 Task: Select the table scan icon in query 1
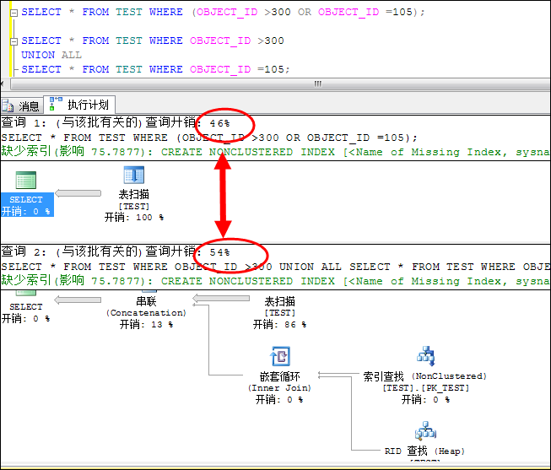point(134,176)
